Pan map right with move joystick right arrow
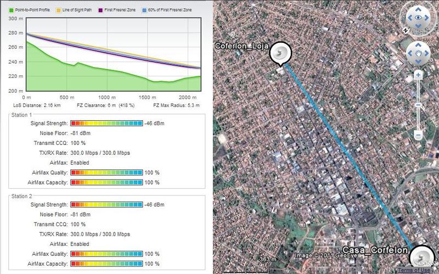Viewport: 439px width, 274px height. pos(427,53)
